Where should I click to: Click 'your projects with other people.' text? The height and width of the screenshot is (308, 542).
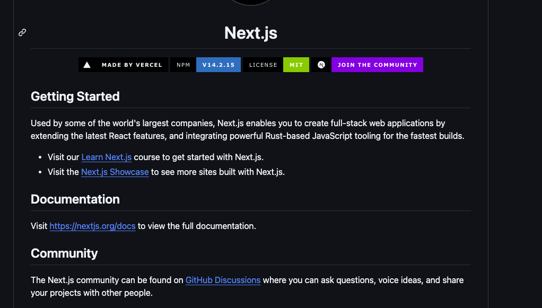[92, 293]
